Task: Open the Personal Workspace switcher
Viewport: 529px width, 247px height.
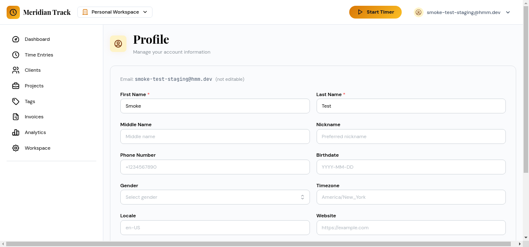Action: [x=114, y=12]
